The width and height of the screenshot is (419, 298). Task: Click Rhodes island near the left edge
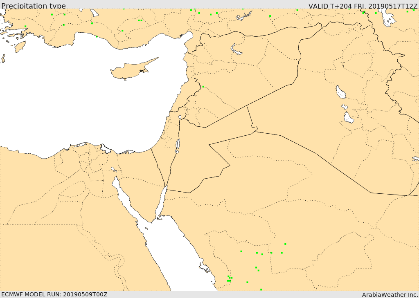[x=20, y=46]
